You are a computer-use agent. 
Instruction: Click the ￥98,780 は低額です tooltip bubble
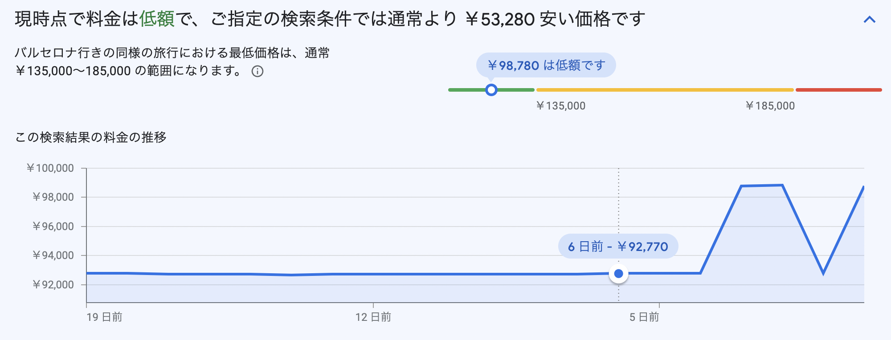coord(546,65)
